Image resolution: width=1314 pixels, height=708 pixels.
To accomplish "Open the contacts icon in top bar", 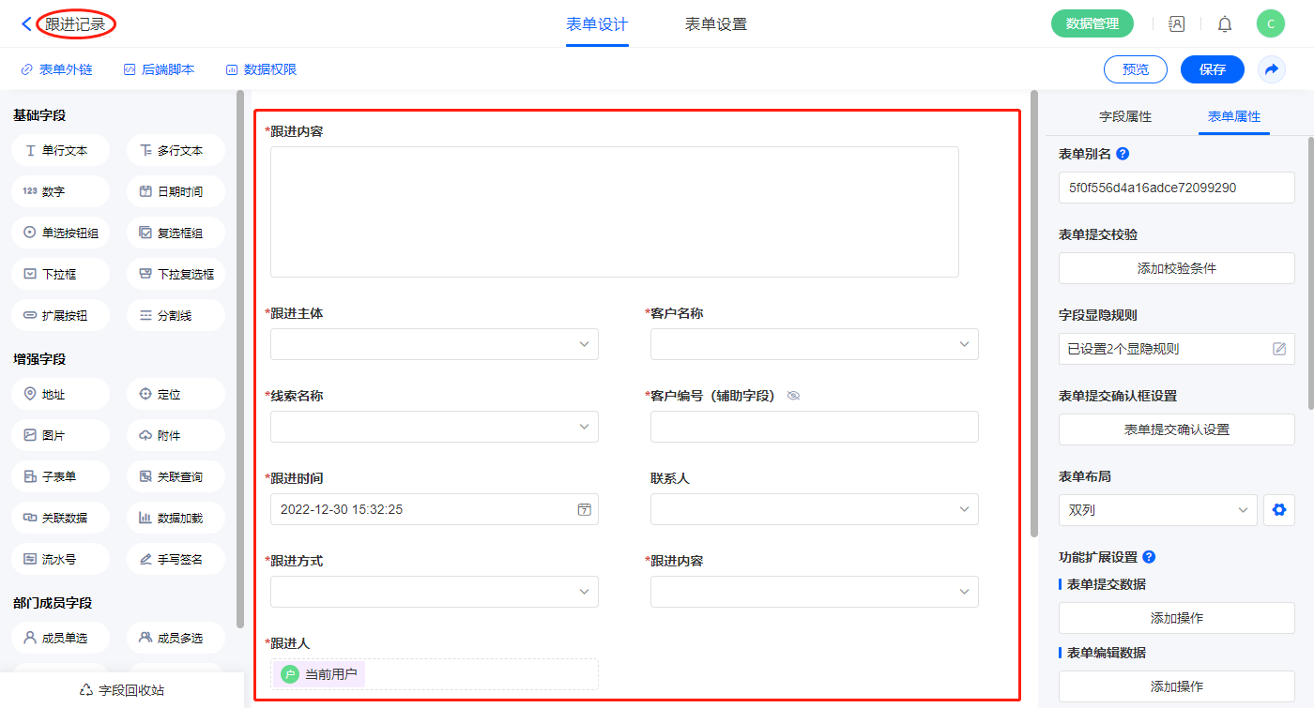I will pos(1176,24).
